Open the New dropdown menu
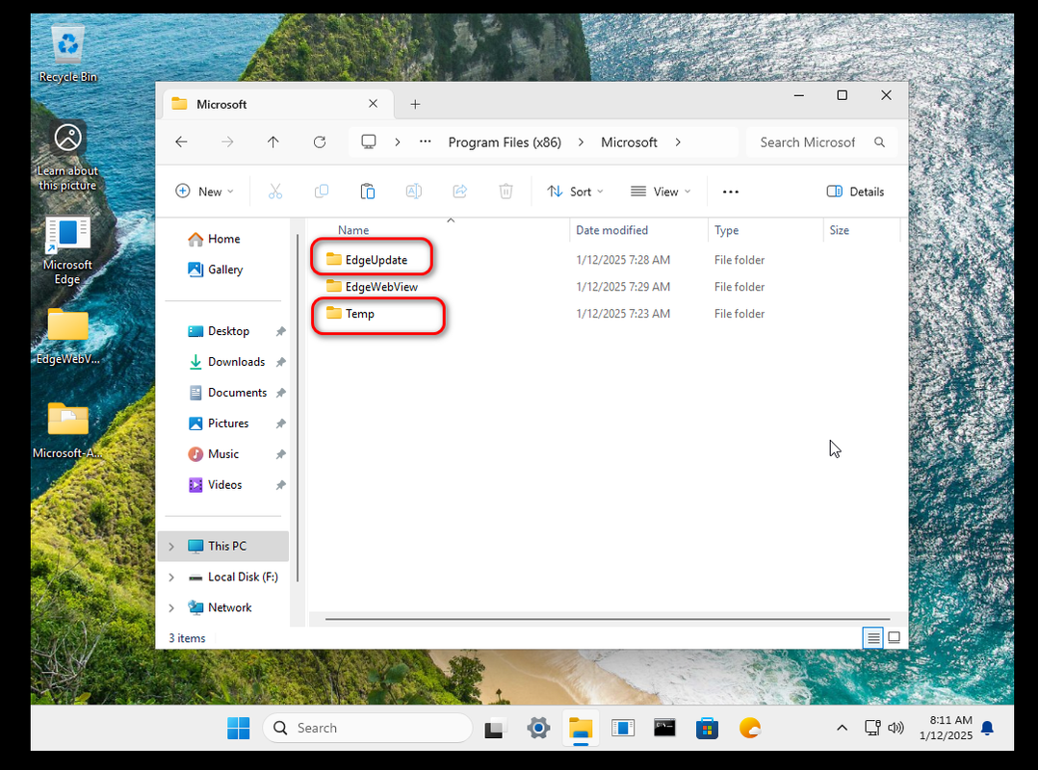 click(x=204, y=192)
